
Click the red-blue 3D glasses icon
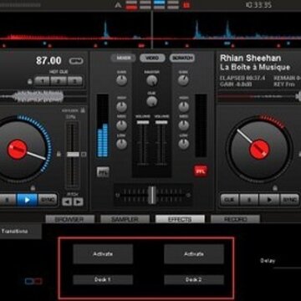(x=33, y=281)
